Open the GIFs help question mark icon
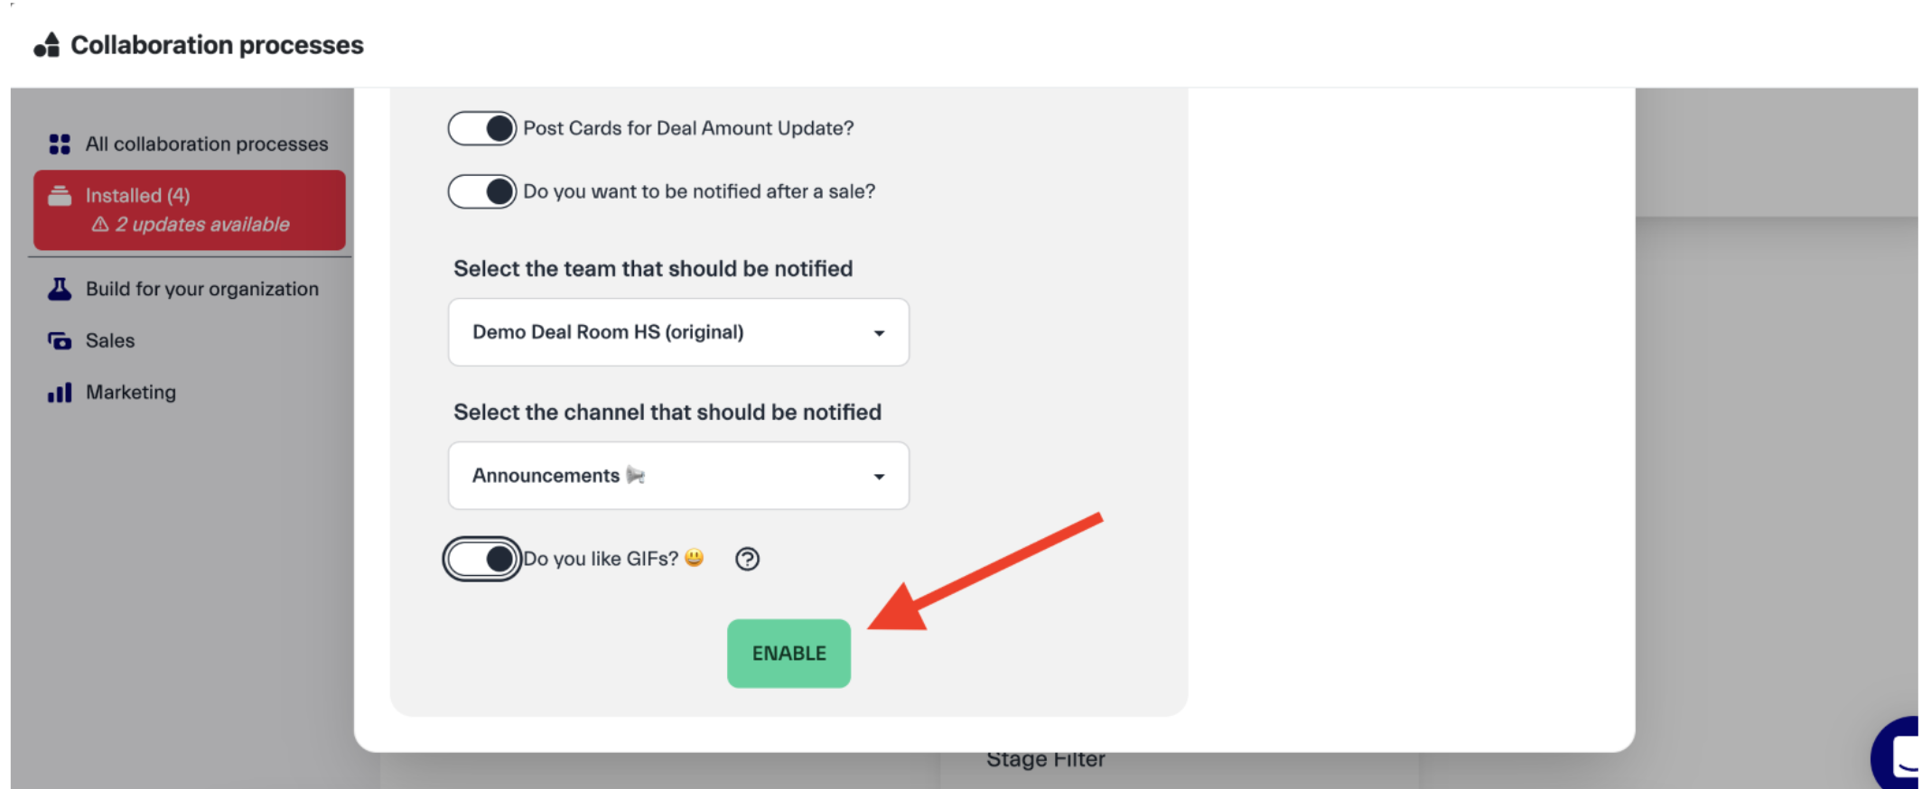Image resolution: width=1922 pixels, height=789 pixels. click(747, 560)
